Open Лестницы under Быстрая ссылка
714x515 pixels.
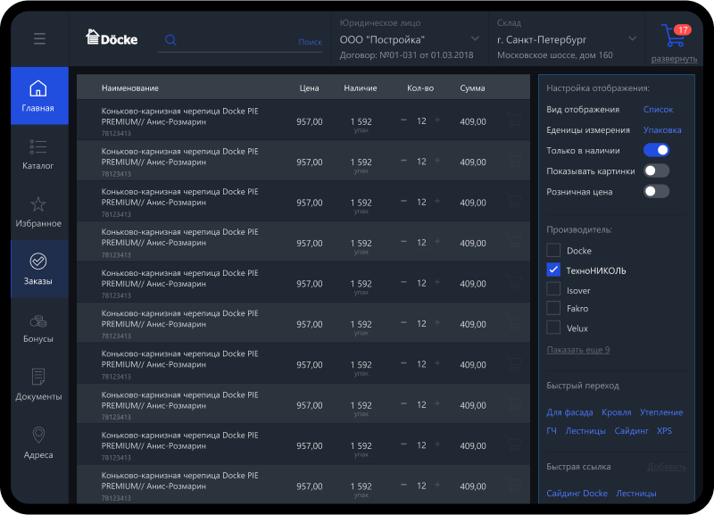click(636, 494)
